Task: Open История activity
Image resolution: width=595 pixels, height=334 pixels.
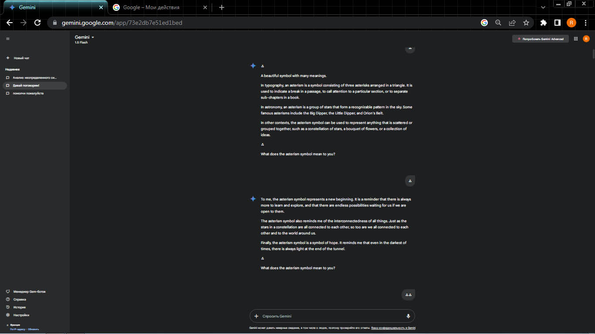Action: pos(16,307)
